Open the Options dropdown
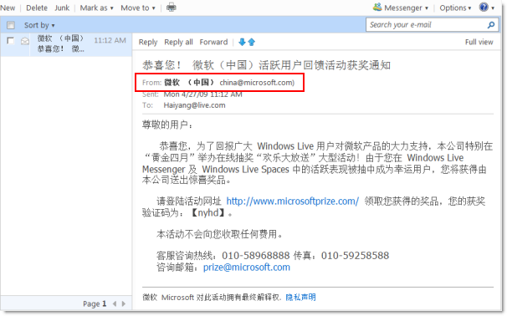 click(x=455, y=8)
